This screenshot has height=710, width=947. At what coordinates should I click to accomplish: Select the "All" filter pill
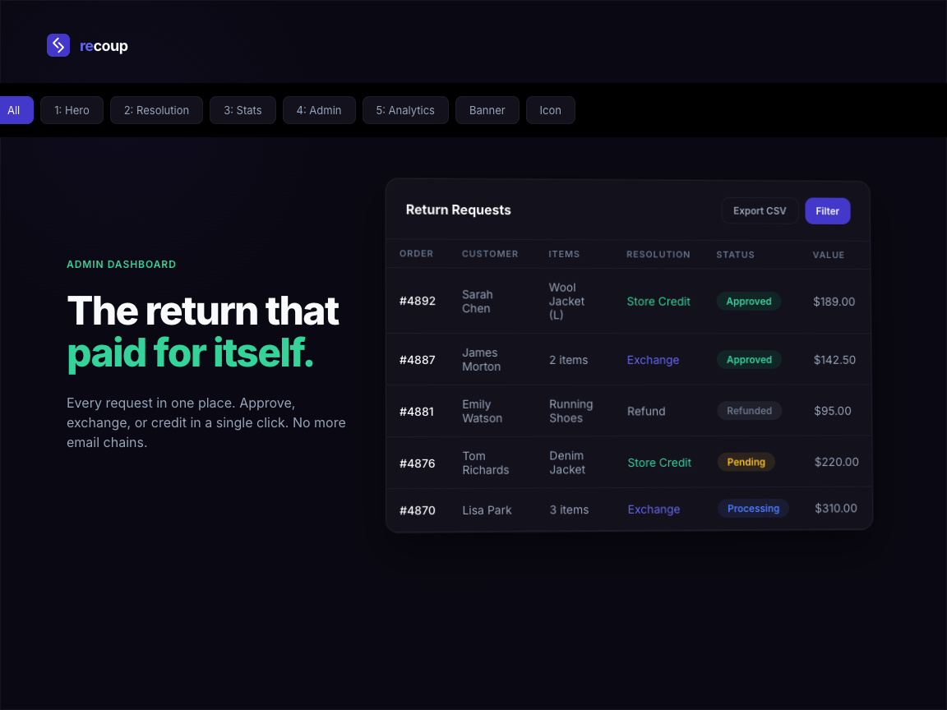click(12, 109)
